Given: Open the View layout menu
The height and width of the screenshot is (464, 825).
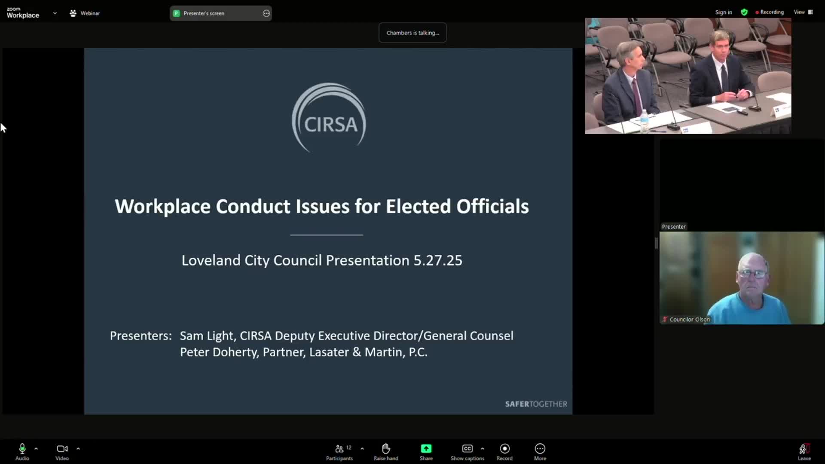Looking at the screenshot, I should (803, 12).
